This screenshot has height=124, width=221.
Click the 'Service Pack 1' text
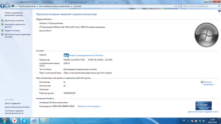[45, 31]
